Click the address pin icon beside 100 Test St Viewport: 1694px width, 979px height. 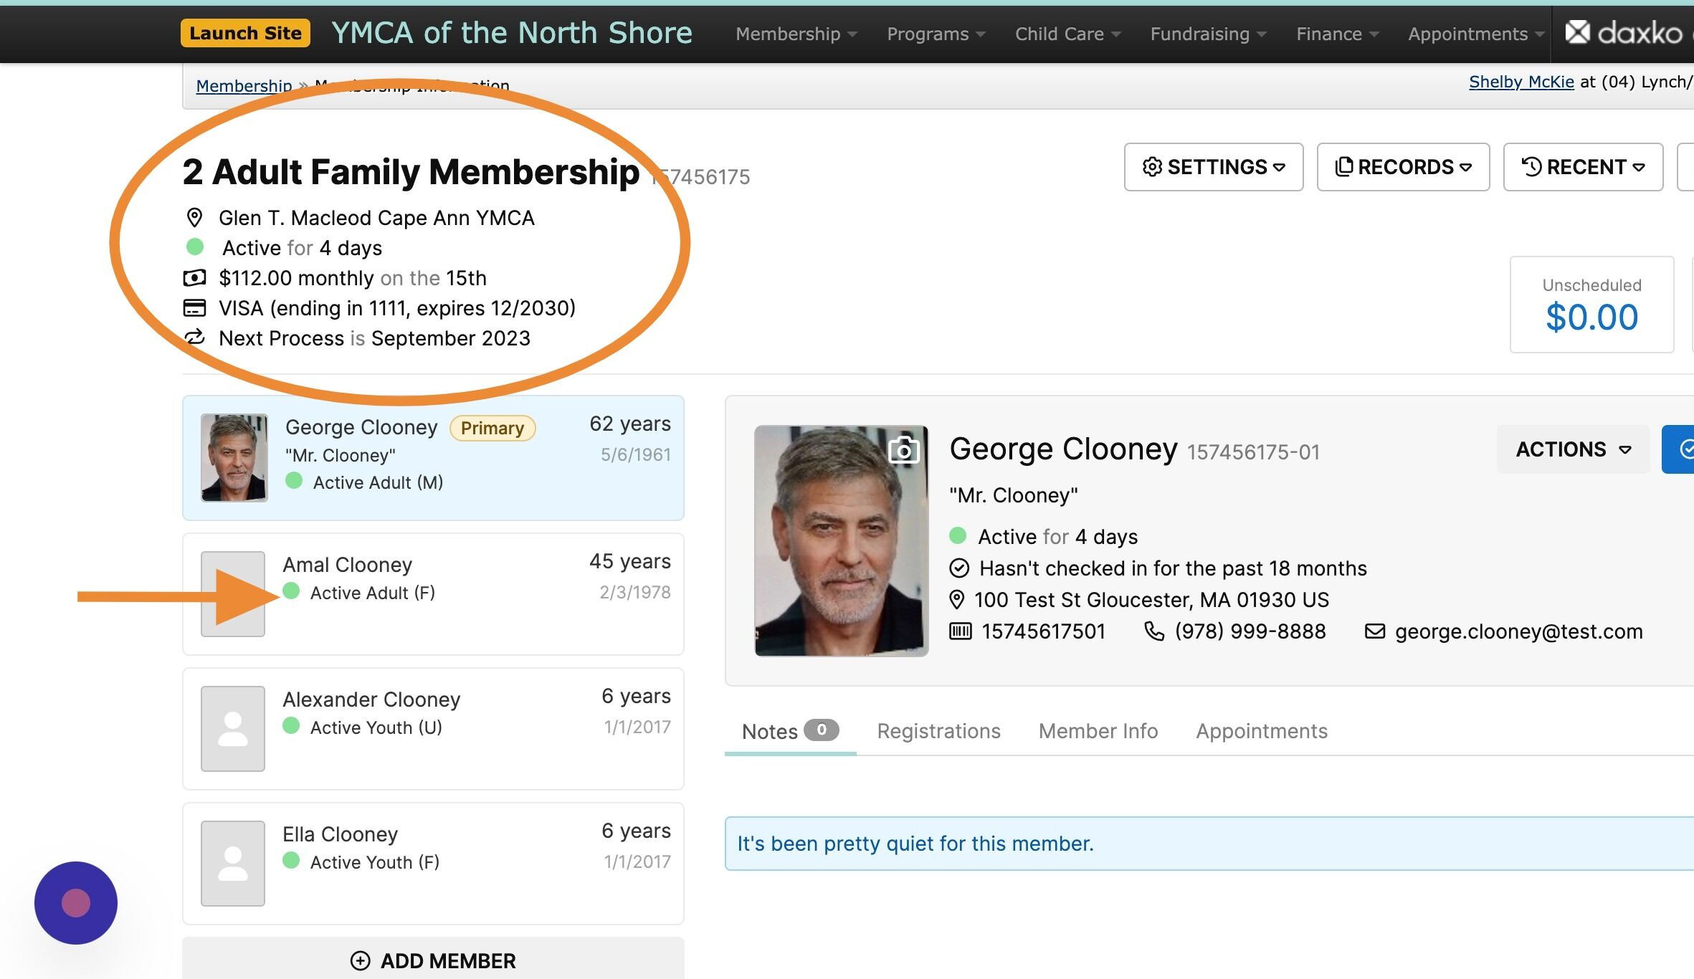point(956,599)
